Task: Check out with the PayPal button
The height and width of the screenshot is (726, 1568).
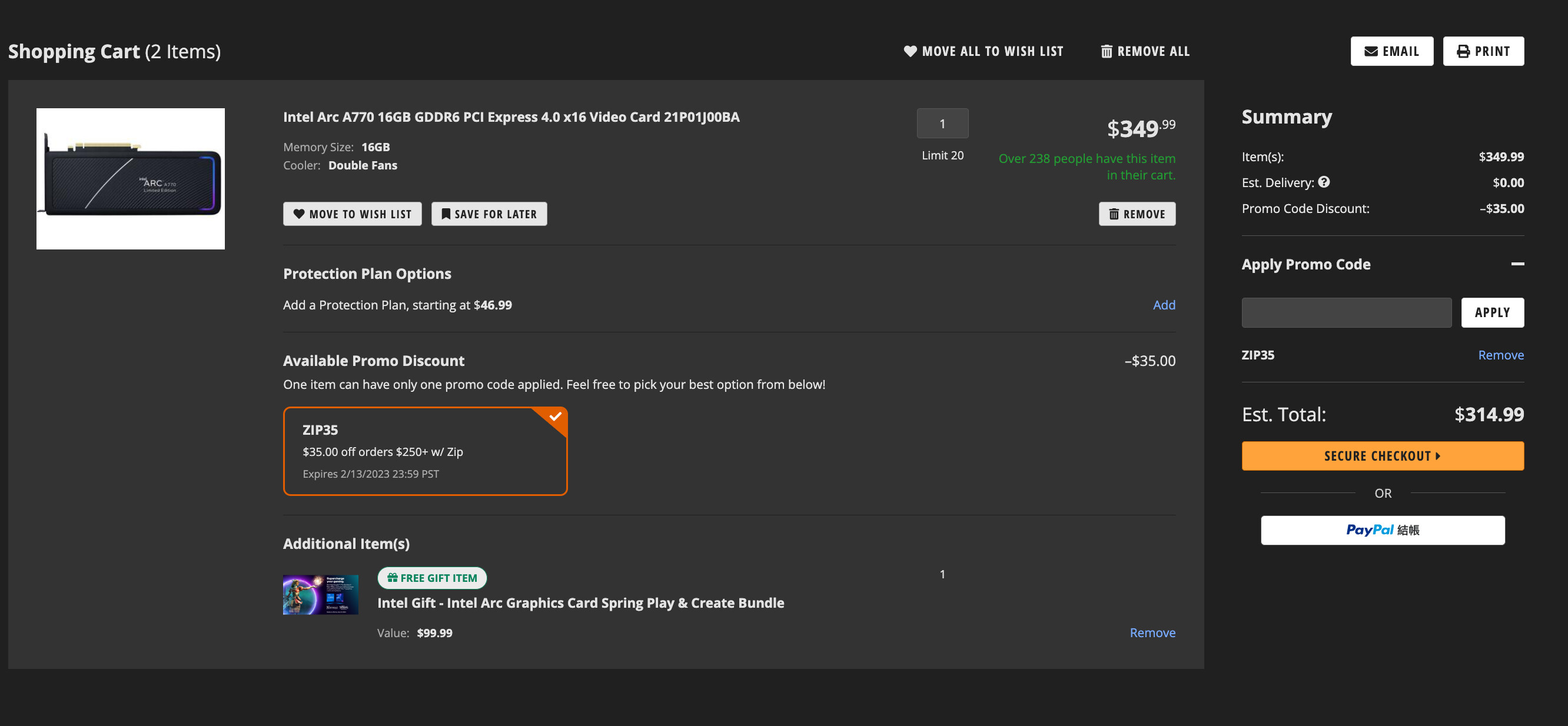Action: point(1383,530)
